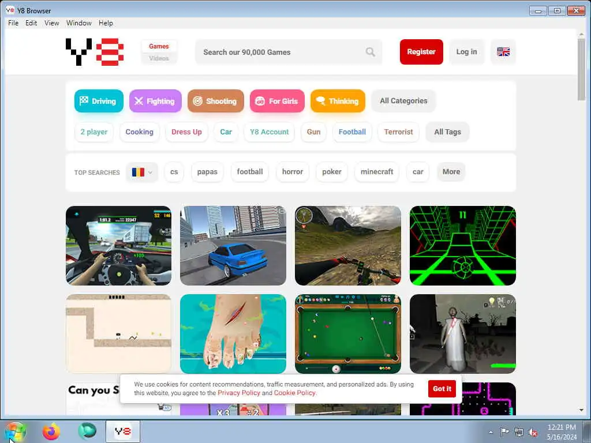This screenshot has height=443, width=591.
Task: Open the foot surgery game thumbnail
Action: tap(233, 334)
